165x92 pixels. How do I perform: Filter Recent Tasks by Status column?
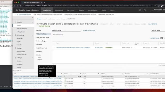[81, 74]
